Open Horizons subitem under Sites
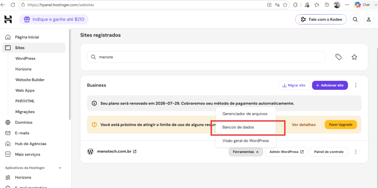Image resolution: width=378 pixels, height=188 pixels. (x=23, y=69)
